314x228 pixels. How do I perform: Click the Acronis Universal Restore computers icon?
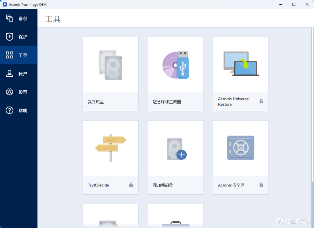tap(241, 64)
